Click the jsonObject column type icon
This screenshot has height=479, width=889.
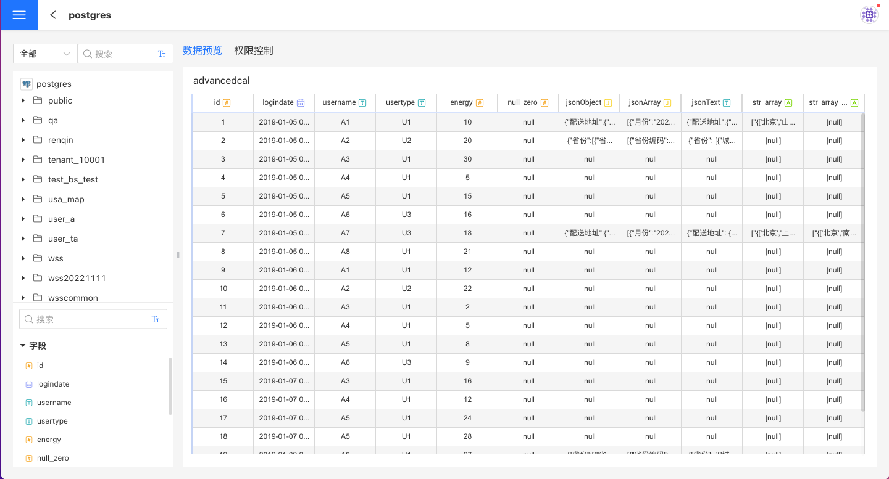coord(607,103)
